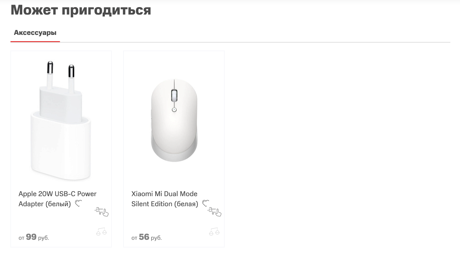The image size is (460, 255).
Task: Click the 'Может пригодиться' heading
Action: 81,10
